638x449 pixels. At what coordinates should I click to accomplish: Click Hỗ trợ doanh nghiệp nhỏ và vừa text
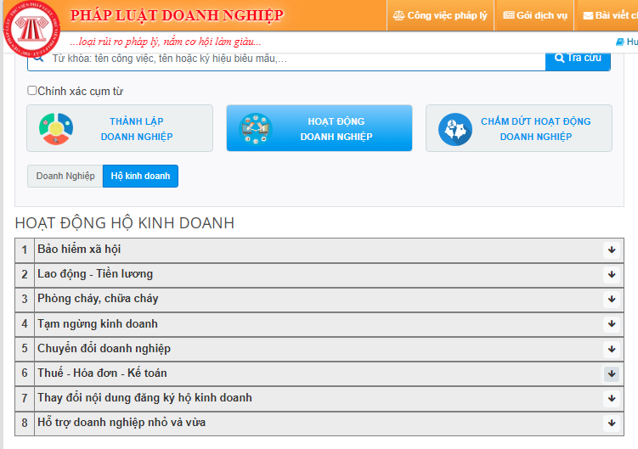point(121,423)
